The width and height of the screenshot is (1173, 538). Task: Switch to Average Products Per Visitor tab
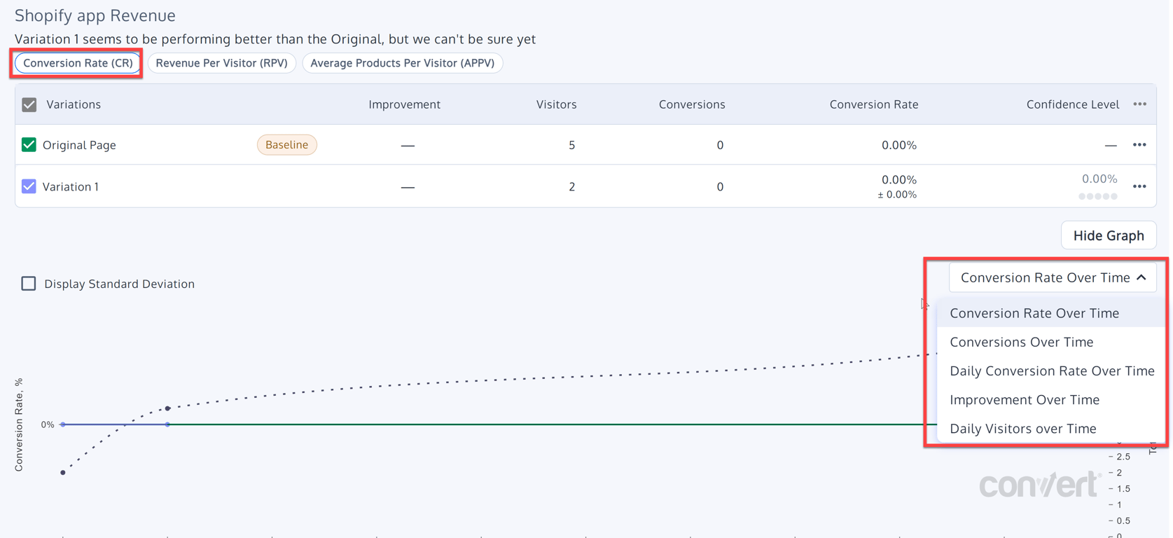pyautogui.click(x=403, y=63)
